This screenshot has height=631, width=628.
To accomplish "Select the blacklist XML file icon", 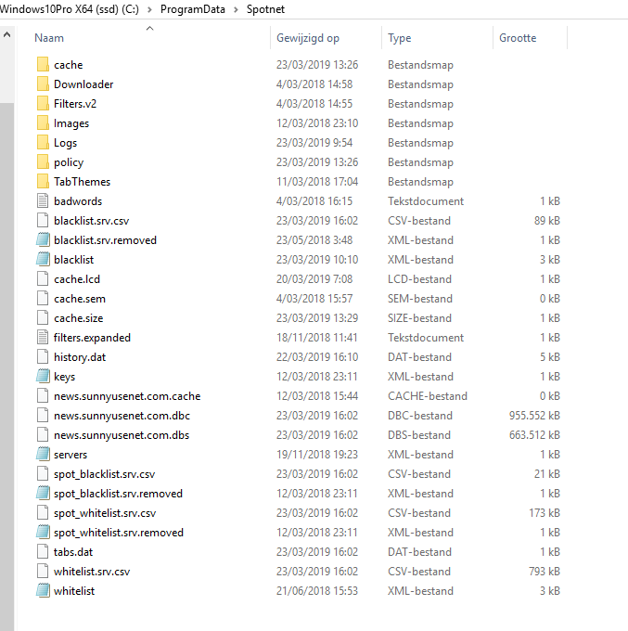I will tap(43, 260).
